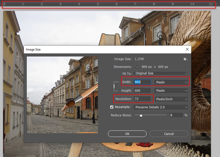220x157 pixels.
Task: Open the Image Size gear settings menu
Action: tap(185, 59)
